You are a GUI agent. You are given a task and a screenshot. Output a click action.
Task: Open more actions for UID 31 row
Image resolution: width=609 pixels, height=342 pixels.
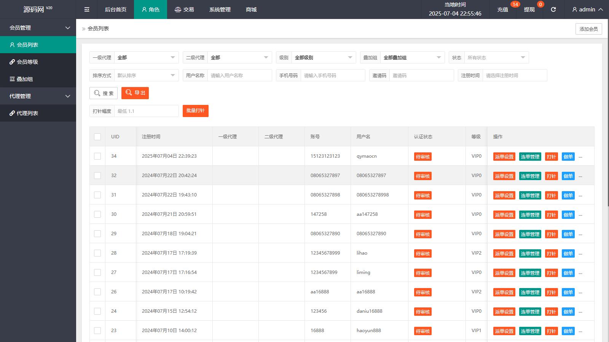pos(580,195)
